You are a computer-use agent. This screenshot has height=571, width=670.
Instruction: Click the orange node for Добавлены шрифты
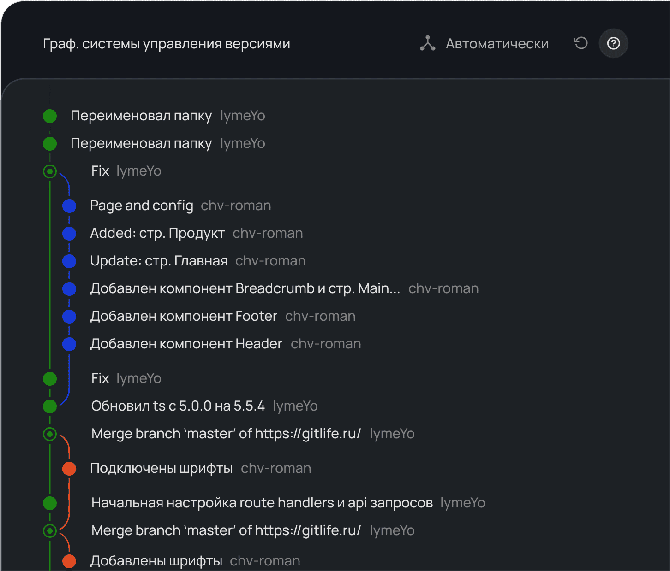[69, 561]
